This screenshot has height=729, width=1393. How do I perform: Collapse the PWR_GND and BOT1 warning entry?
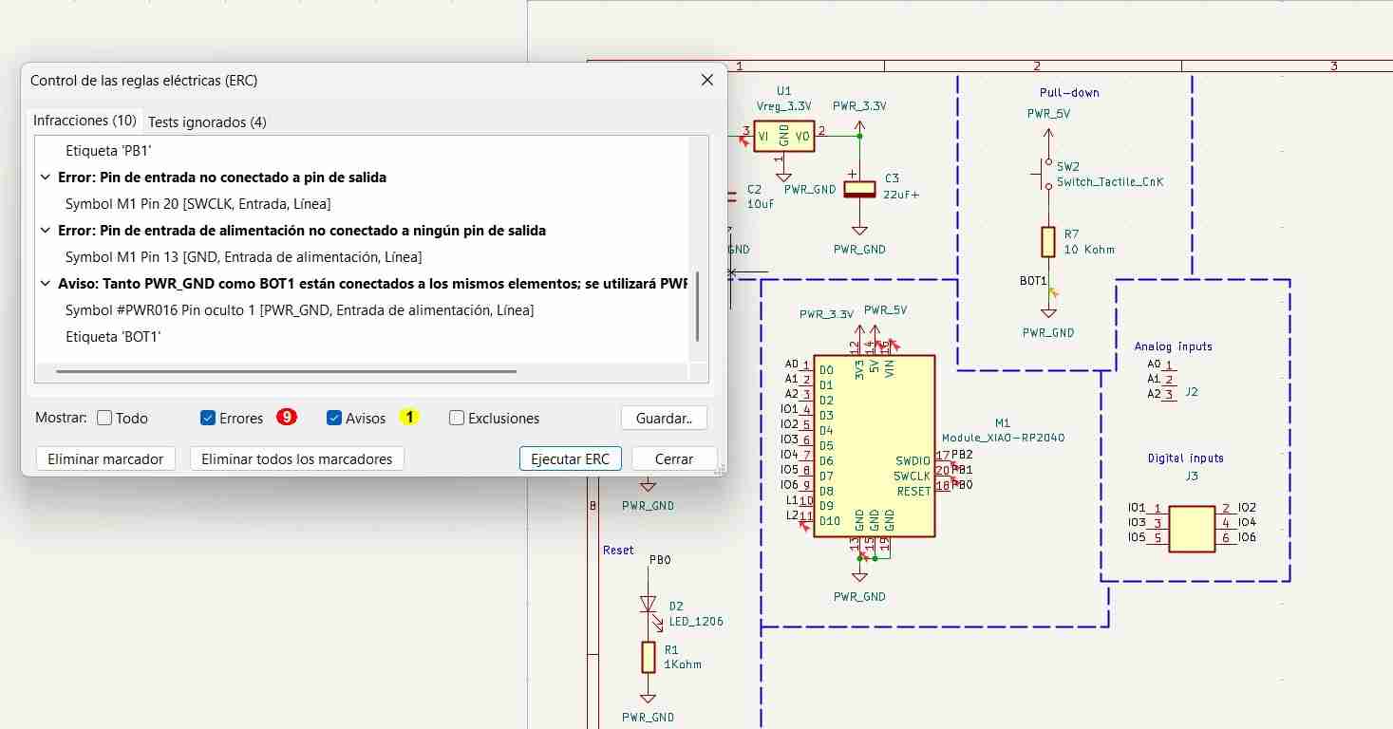[45, 283]
